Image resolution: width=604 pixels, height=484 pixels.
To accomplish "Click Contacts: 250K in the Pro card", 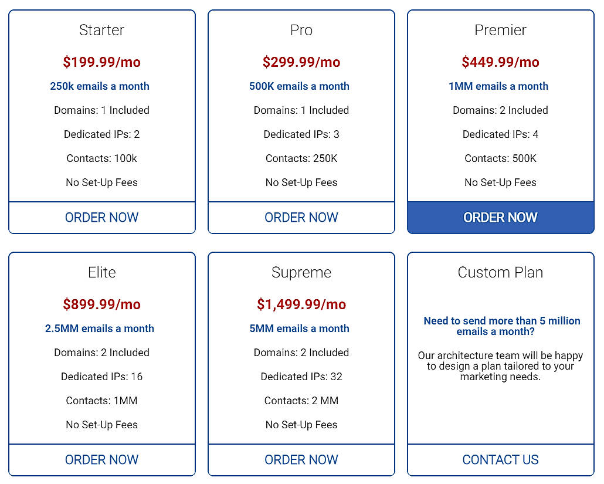I will click(301, 158).
